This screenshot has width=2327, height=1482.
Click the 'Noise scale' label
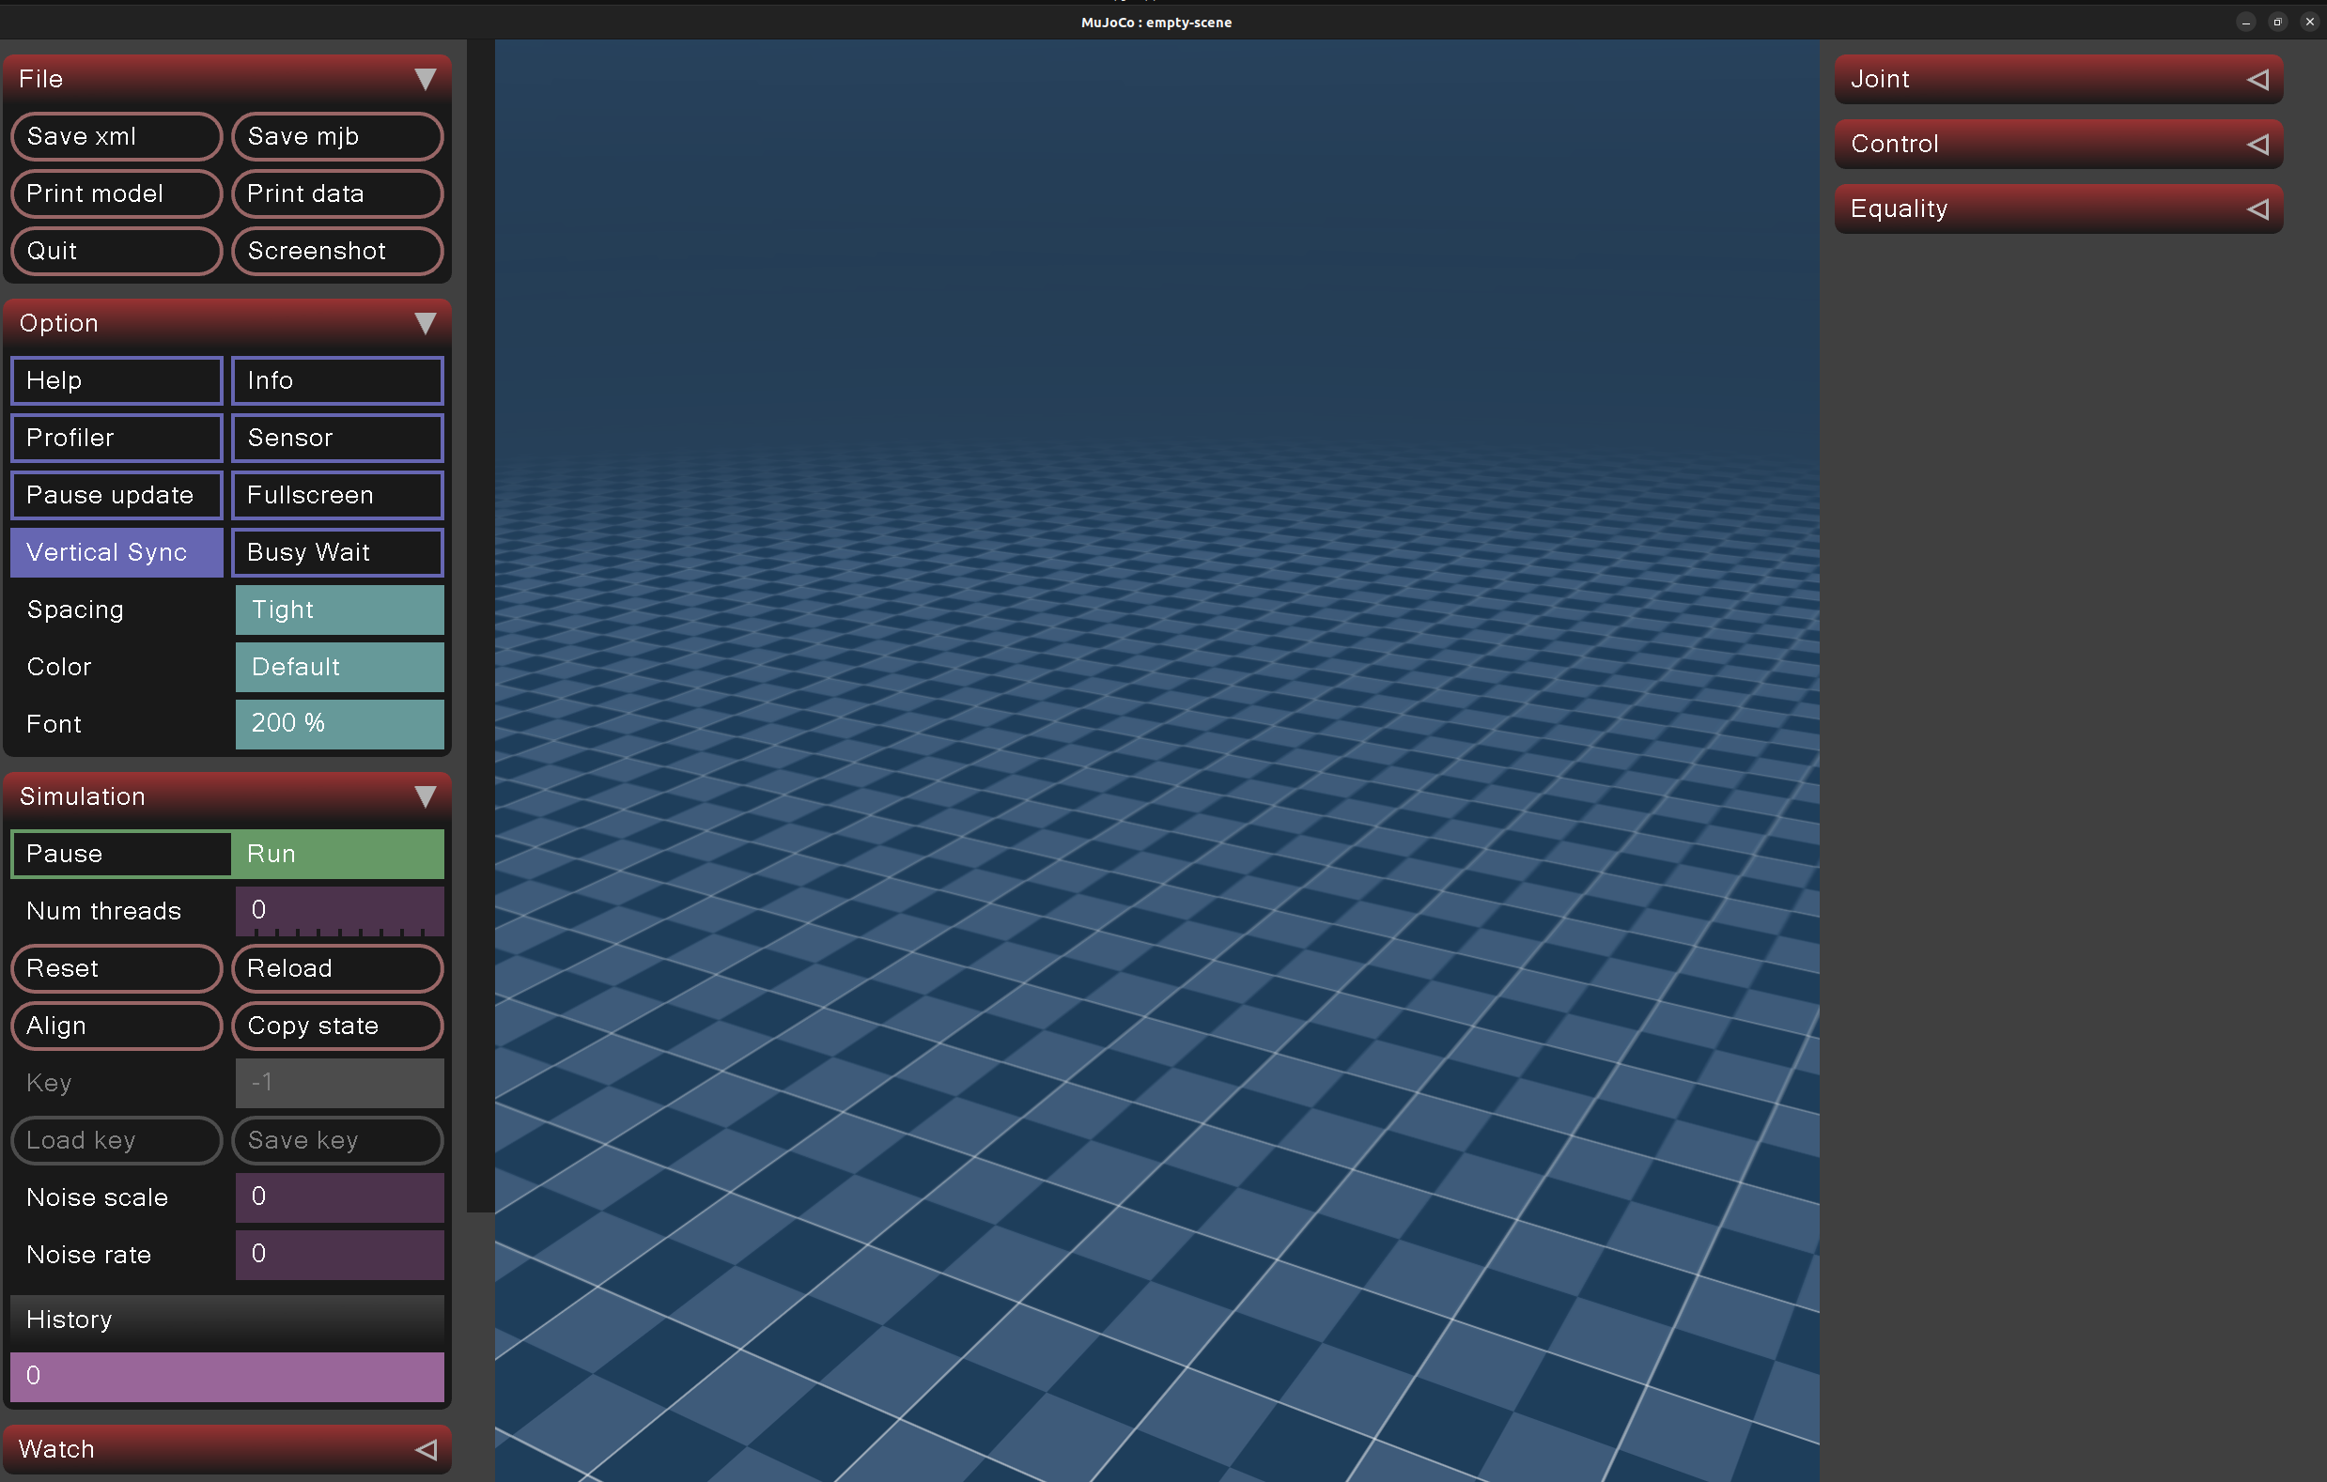point(98,1198)
